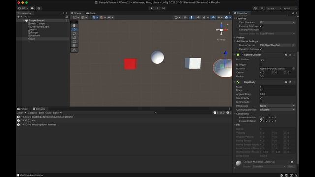Toggle the console Collapse button
Viewport: 315px width, 177px height.
pyautogui.click(x=32, y=113)
